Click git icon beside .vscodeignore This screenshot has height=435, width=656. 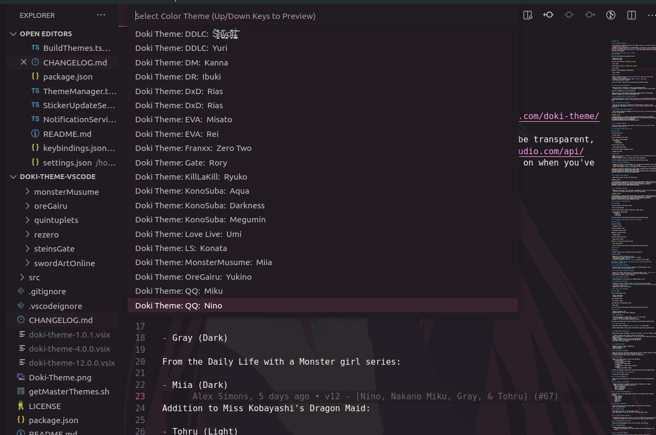(x=21, y=306)
